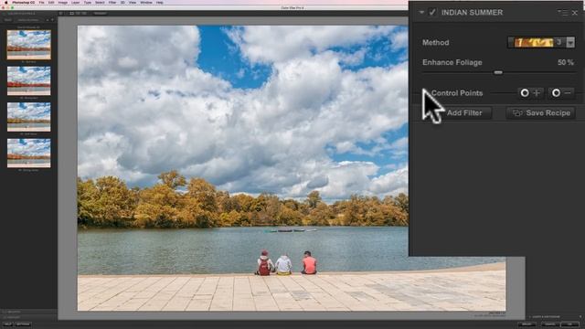Open the View menu
Screen dimensions: 585x329
(x=132, y=2)
